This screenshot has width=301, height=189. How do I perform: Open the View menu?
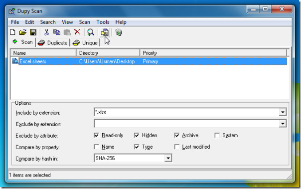click(67, 22)
